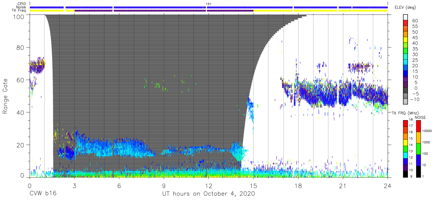The height and width of the screenshot is (201, 436).
Task: Click yellow TX Freq bar segment around 16 UT
Action: (x=273, y=11)
